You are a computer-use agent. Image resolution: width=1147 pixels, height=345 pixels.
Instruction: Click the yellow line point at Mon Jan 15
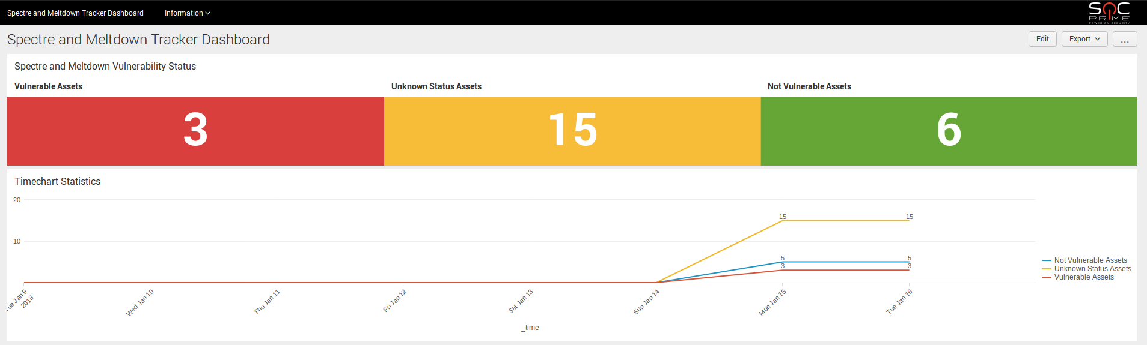[x=783, y=221]
